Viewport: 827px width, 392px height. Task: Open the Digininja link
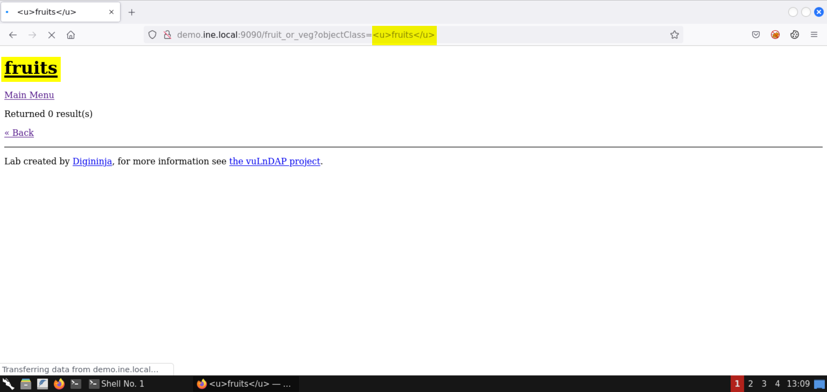pos(92,162)
